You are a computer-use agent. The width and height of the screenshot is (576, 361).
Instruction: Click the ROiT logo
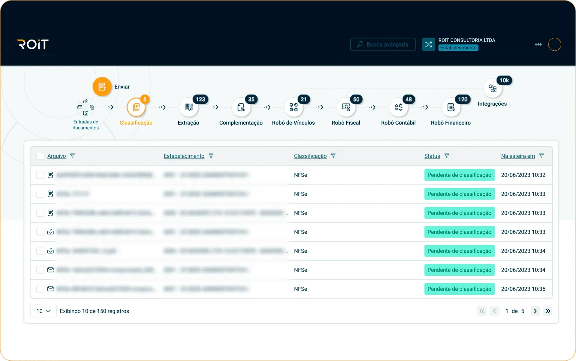click(33, 44)
